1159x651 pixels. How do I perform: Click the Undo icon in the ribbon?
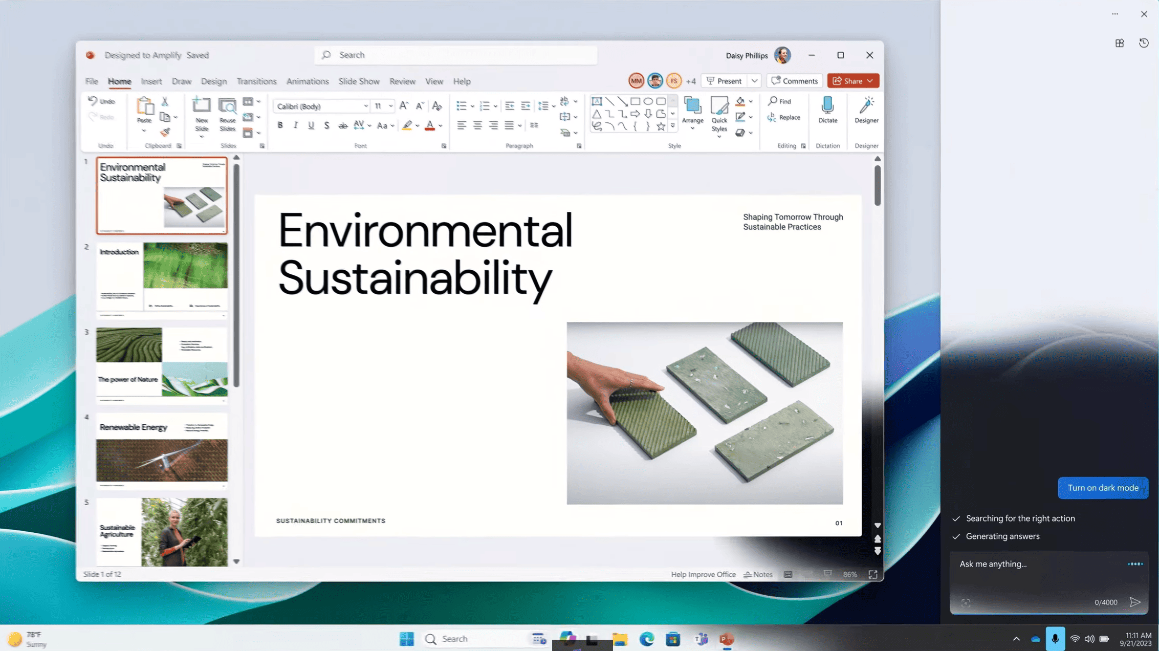tap(93, 101)
